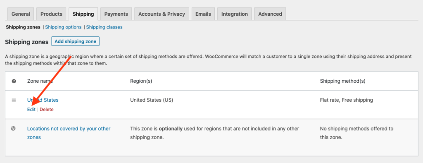Click the globe icon beside uncovered locations
Screen dimensions: 423x163
[13, 129]
